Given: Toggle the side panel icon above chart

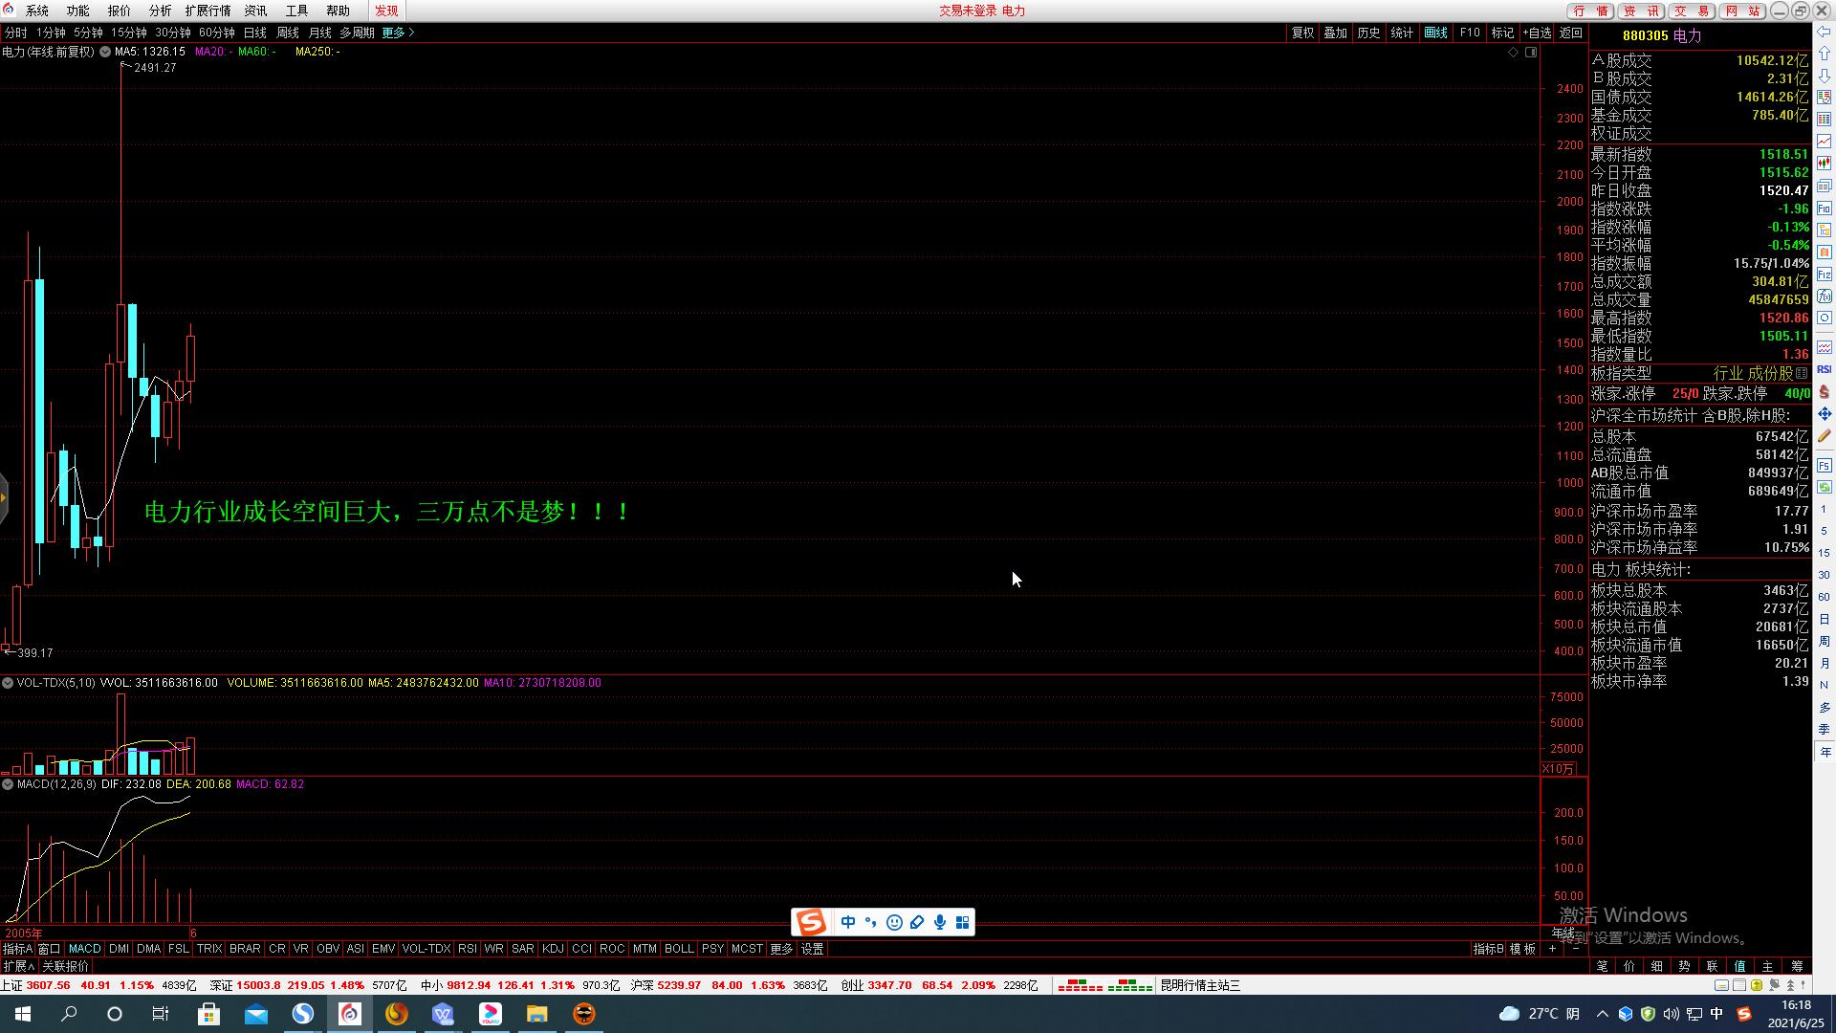Looking at the screenshot, I should 1531,53.
